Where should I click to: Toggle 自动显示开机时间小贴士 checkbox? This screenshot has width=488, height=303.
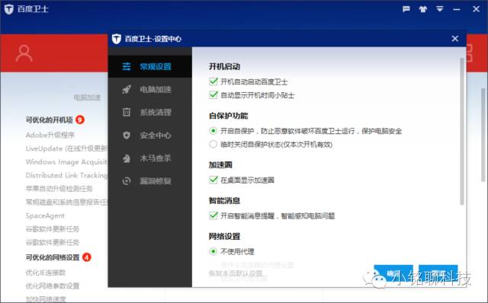point(213,95)
